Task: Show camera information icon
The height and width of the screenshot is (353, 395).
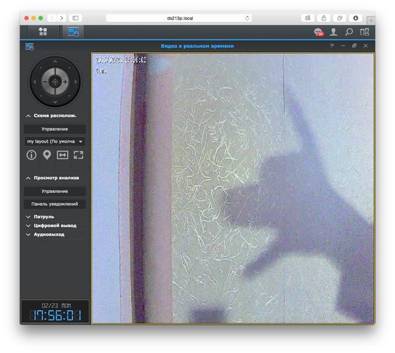Action: pyautogui.click(x=32, y=155)
